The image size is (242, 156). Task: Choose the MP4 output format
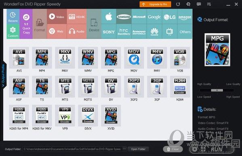(42, 58)
